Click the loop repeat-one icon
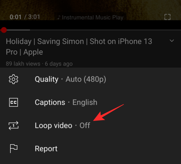The width and height of the screenshot is (181, 164). coord(13,126)
